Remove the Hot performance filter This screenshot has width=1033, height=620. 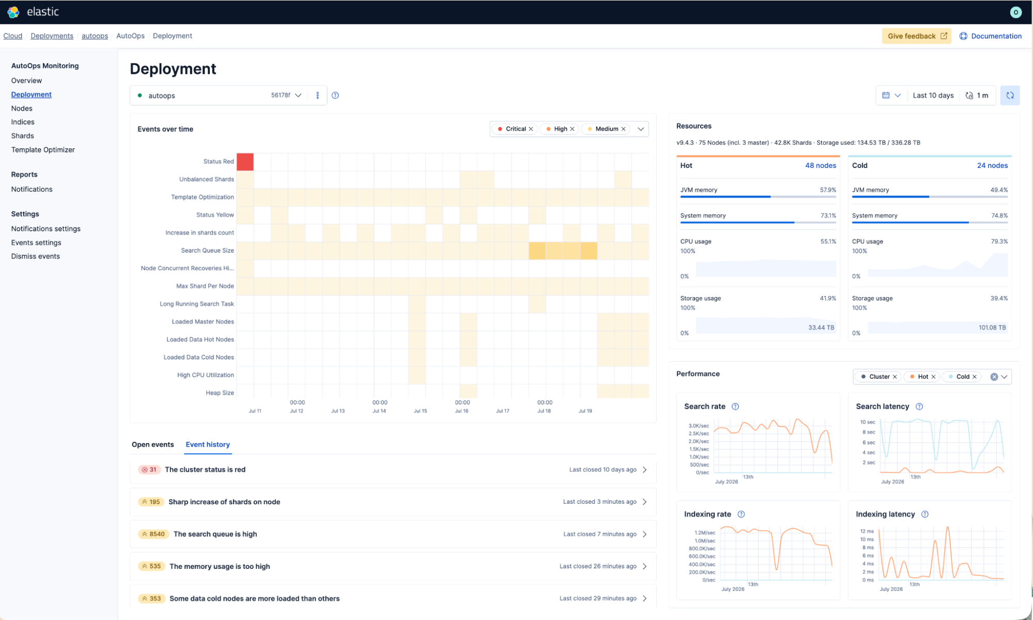(933, 377)
